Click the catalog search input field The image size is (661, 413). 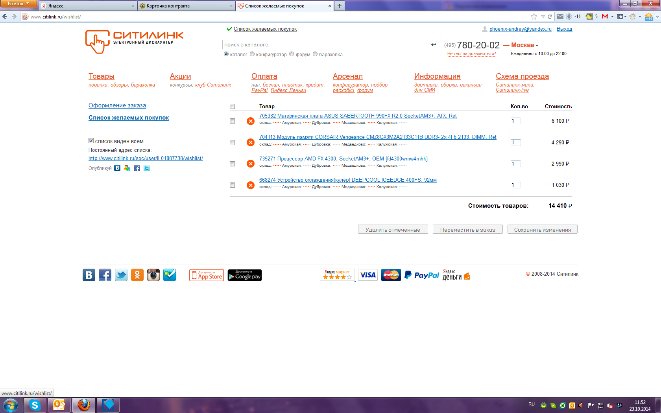click(x=325, y=44)
